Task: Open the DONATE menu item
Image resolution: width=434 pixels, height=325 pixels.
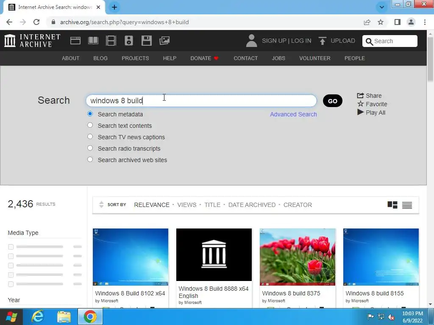Action: tap(205, 58)
